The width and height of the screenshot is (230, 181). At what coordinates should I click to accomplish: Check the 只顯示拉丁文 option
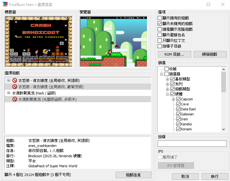pos(159,41)
